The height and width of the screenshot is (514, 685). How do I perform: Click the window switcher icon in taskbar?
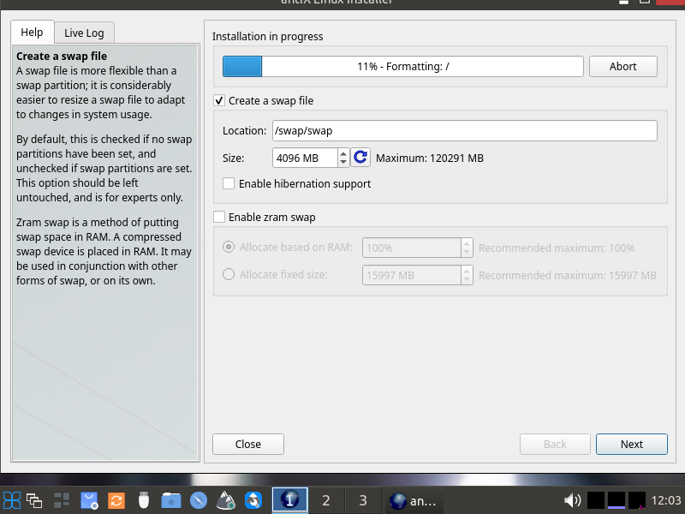click(x=35, y=500)
